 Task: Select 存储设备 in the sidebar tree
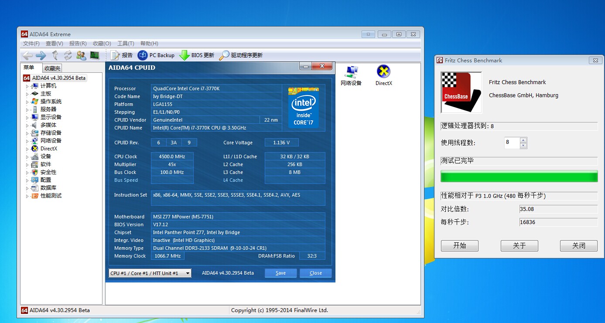click(46, 133)
